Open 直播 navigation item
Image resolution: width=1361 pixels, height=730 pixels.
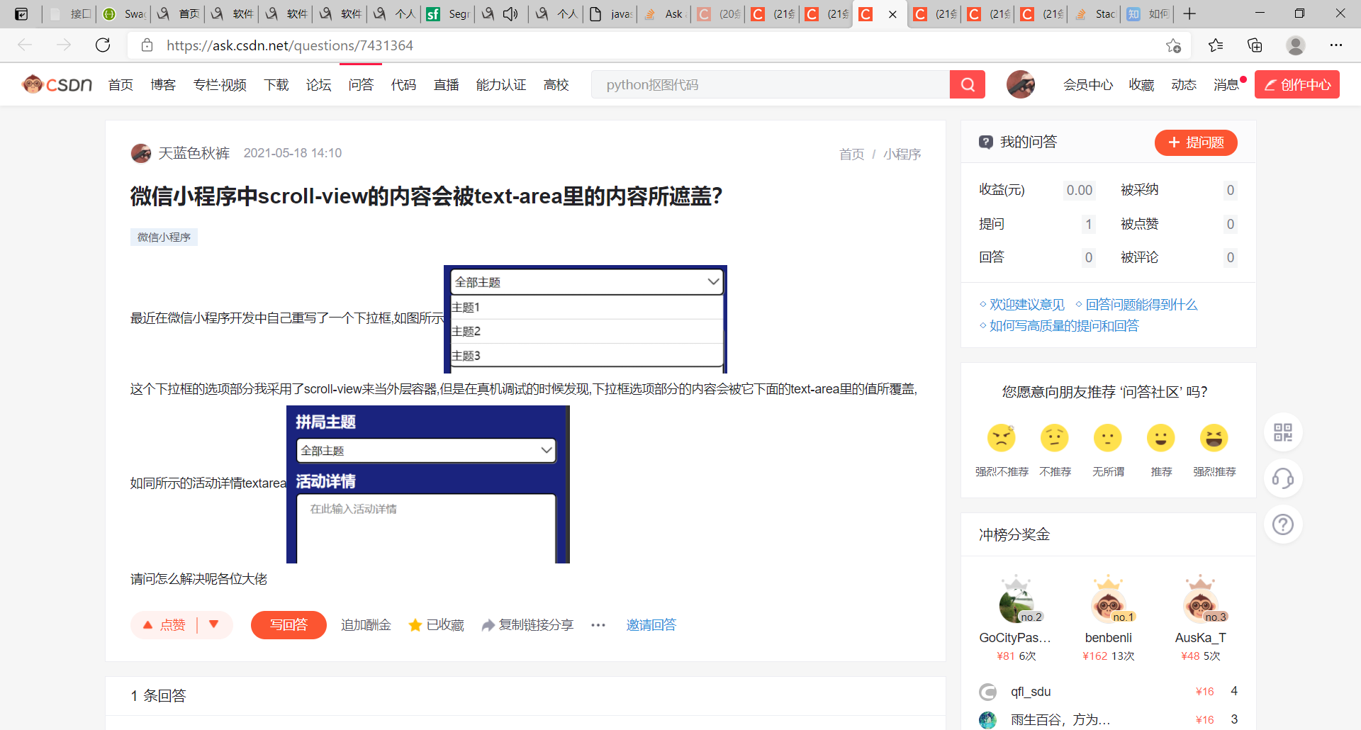(447, 85)
